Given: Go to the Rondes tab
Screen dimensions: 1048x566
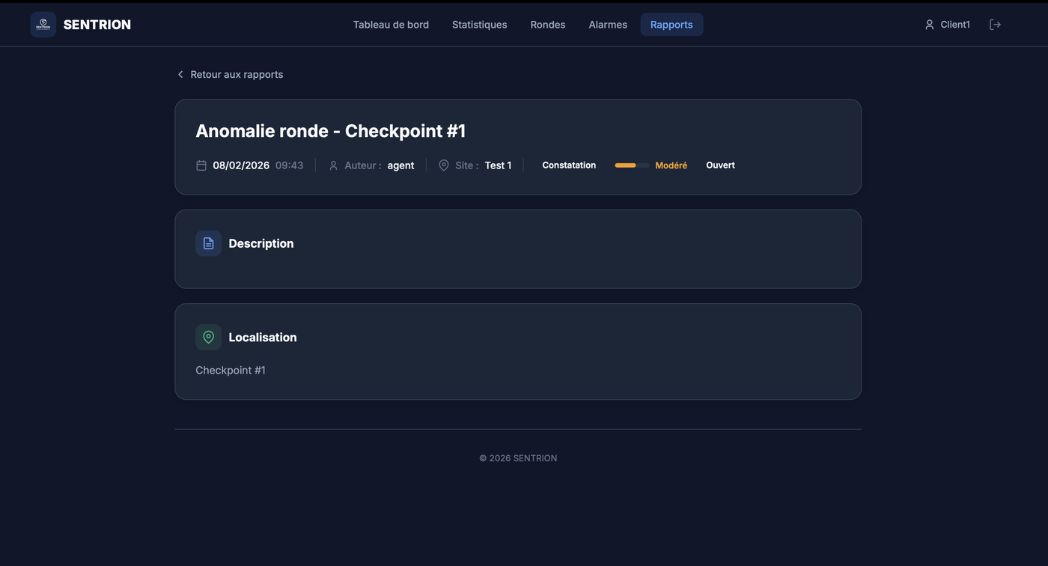Looking at the screenshot, I should pyautogui.click(x=548, y=25).
